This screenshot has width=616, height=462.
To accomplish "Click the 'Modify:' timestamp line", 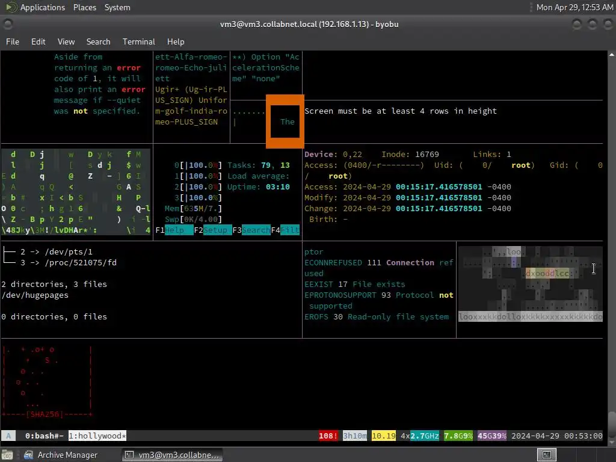I will pos(408,197).
